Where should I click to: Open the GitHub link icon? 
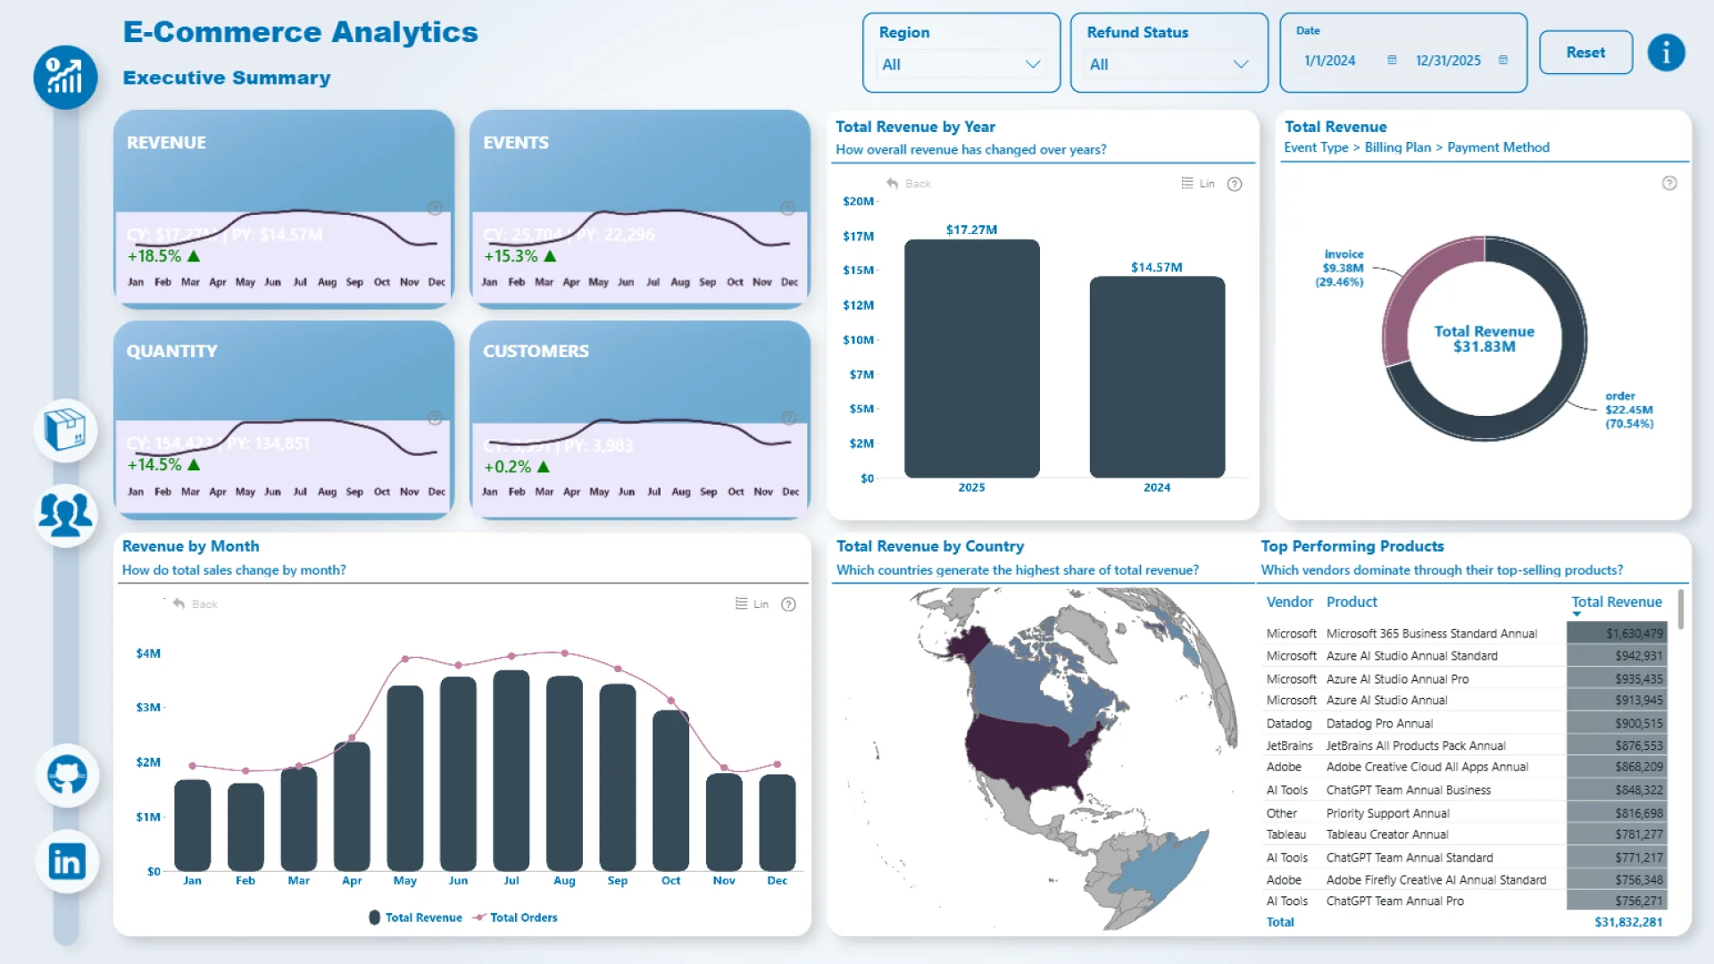pos(67,775)
